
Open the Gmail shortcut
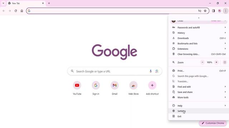(x=114, y=88)
